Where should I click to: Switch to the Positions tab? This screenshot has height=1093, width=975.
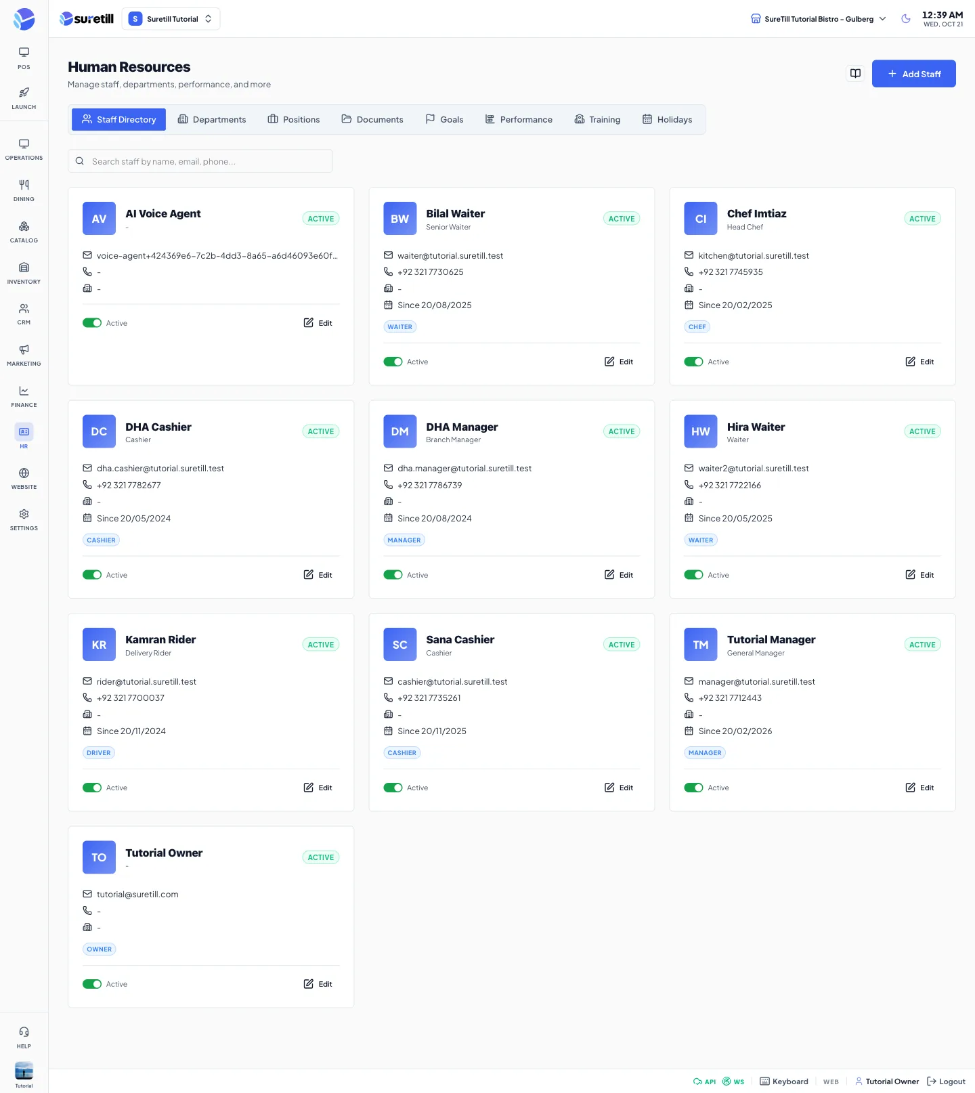[294, 119]
